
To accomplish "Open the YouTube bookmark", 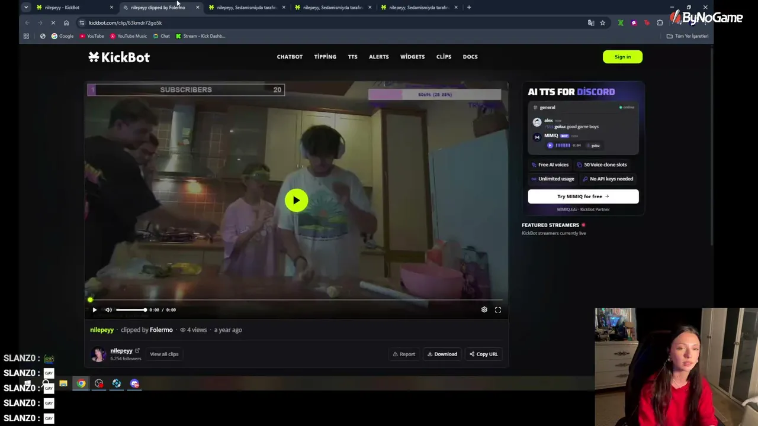I will (92, 36).
